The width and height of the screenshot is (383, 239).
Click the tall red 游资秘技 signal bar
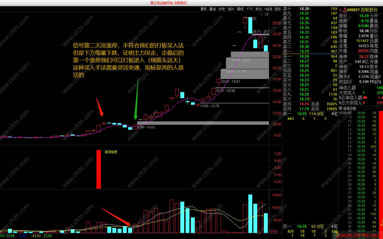click(99, 169)
